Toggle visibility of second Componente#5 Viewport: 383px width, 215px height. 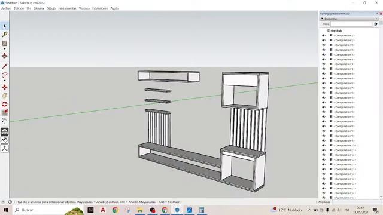pos(324,78)
